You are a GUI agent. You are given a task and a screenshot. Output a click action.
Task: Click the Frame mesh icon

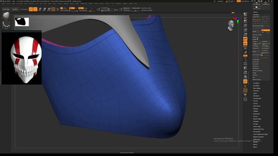pos(245,64)
